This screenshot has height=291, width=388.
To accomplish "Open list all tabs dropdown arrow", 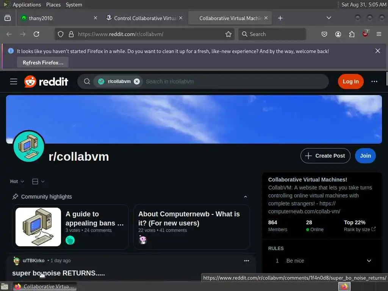I will (329, 18).
